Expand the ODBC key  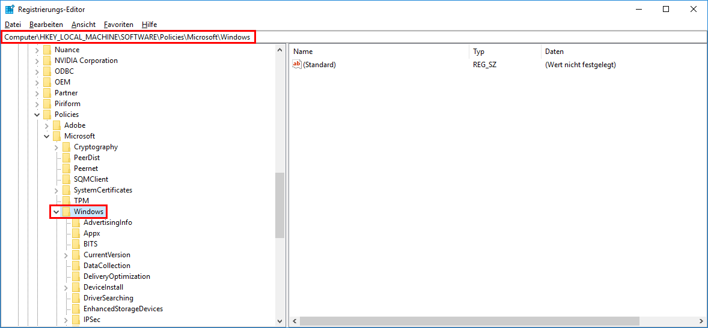click(37, 71)
